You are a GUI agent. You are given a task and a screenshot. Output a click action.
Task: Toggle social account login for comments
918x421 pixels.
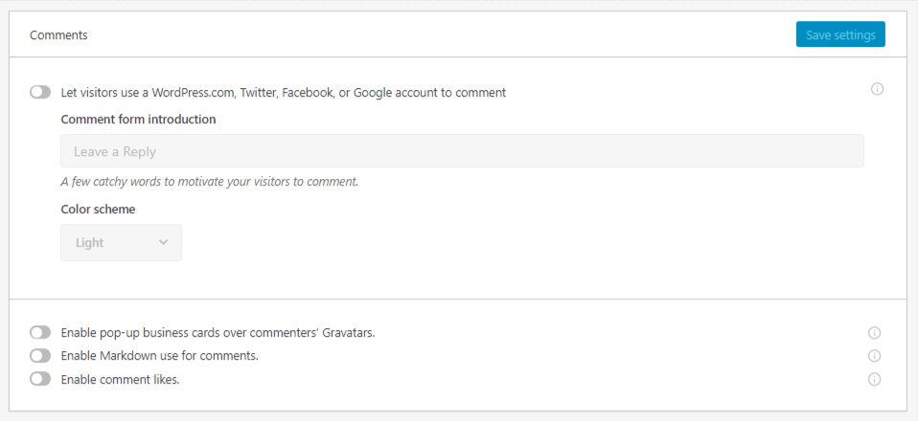40,93
